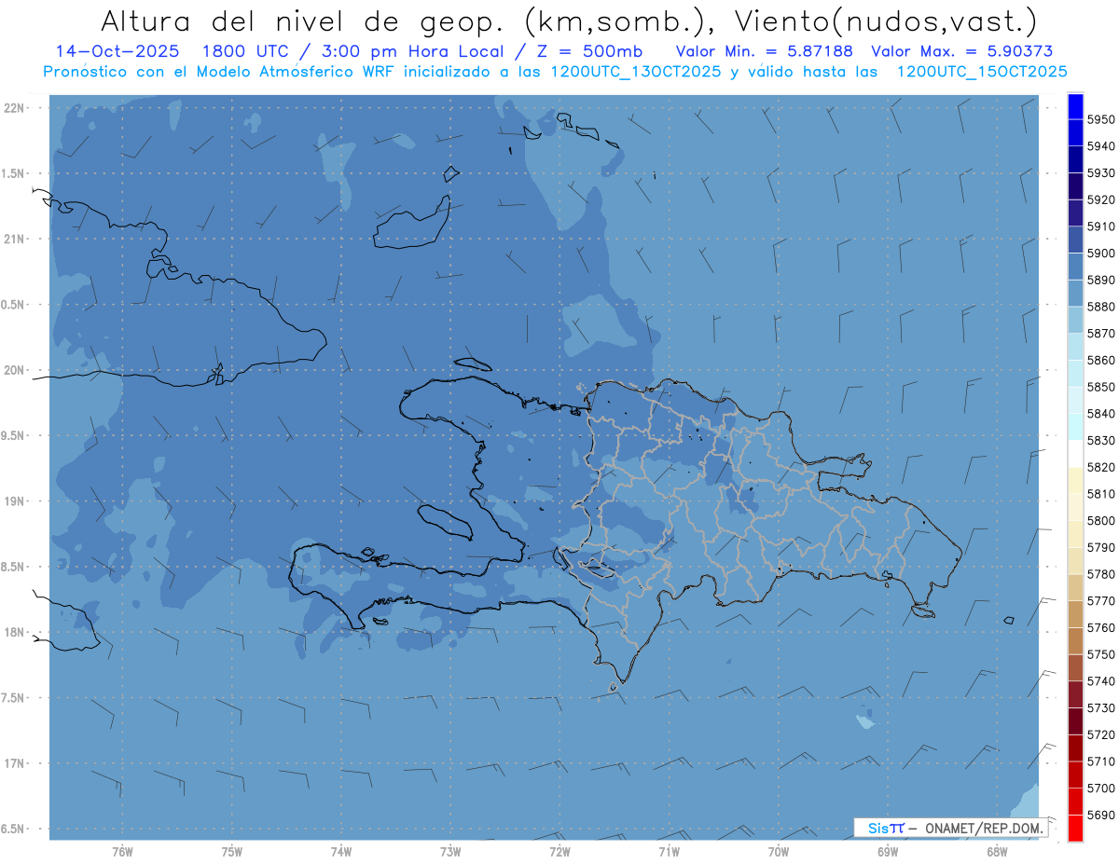Click the 72W longitude axis label

click(559, 851)
